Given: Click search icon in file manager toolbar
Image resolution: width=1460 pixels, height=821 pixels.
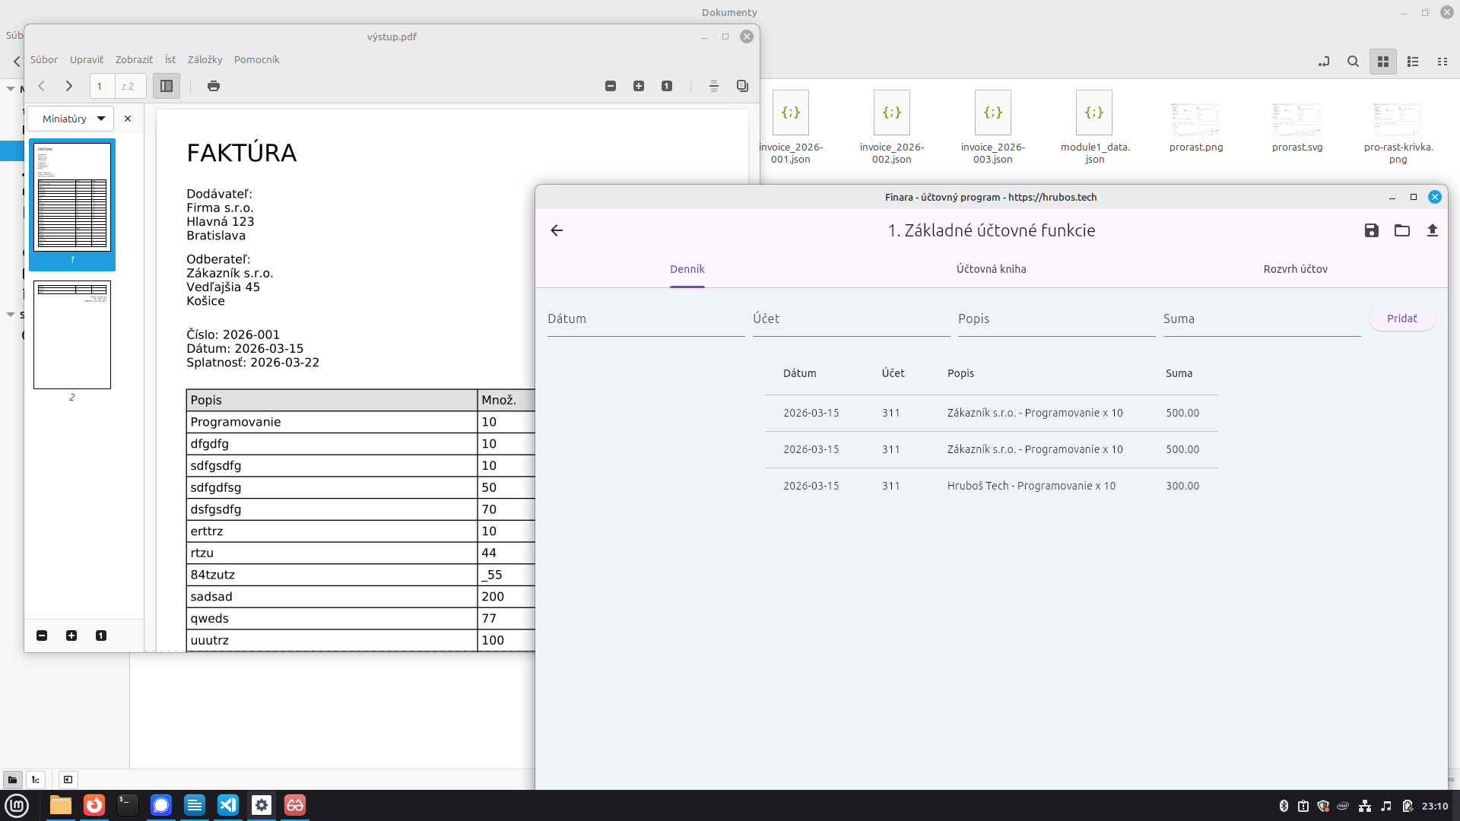Looking at the screenshot, I should coord(1353,62).
